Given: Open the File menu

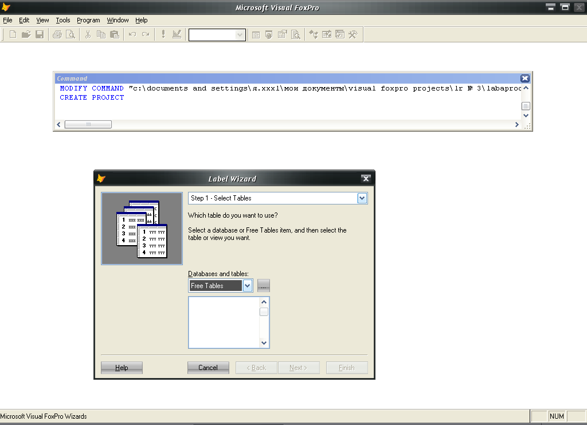Looking at the screenshot, I should 7,20.
